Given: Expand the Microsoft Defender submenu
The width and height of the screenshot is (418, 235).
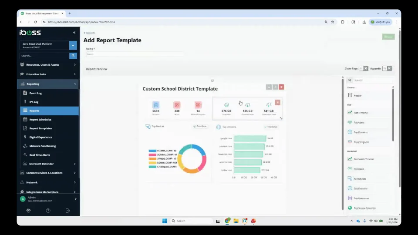Looking at the screenshot, I should pyautogui.click(x=49, y=164).
